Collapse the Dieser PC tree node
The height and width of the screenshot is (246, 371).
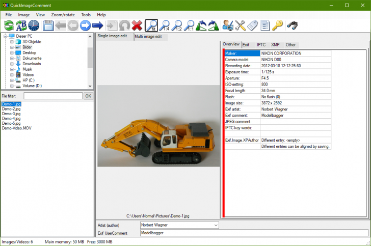5,36
